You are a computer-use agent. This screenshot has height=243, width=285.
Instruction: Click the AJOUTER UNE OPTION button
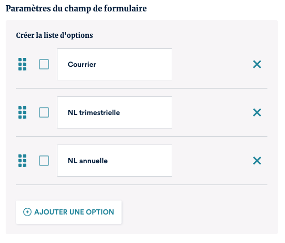[69, 212]
